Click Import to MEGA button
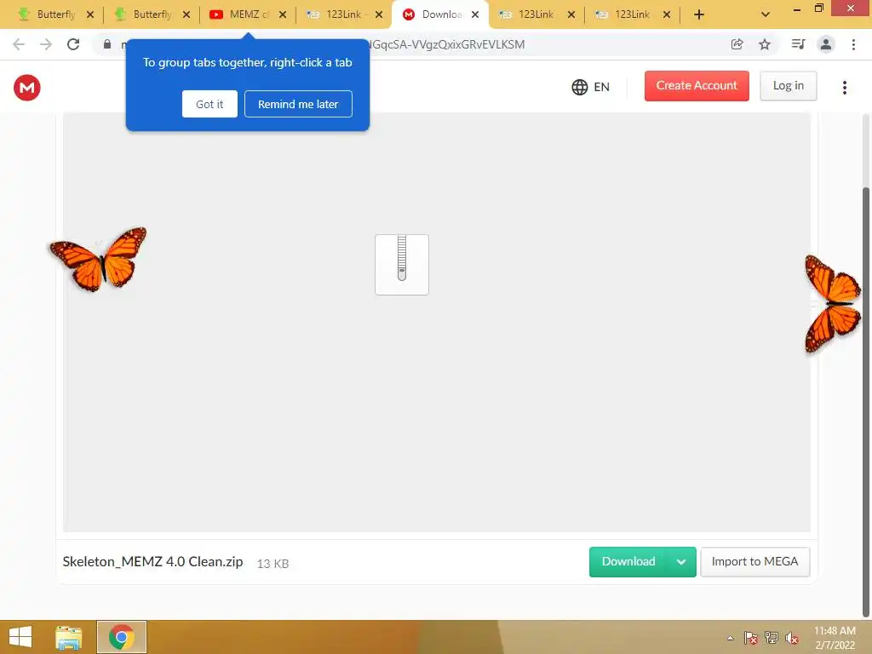Viewport: 872px width, 654px height. pyautogui.click(x=754, y=562)
